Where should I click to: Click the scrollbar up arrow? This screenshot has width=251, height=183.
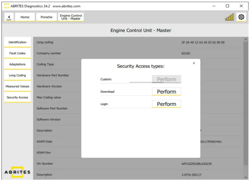click(246, 39)
